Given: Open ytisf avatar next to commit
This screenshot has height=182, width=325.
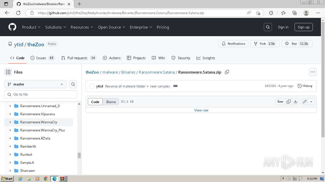Looking at the screenshot, I should pyautogui.click(x=92, y=86).
